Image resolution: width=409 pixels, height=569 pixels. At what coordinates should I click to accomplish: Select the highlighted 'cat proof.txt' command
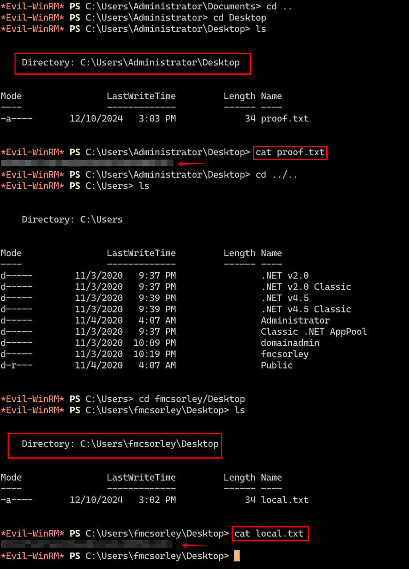pos(290,152)
